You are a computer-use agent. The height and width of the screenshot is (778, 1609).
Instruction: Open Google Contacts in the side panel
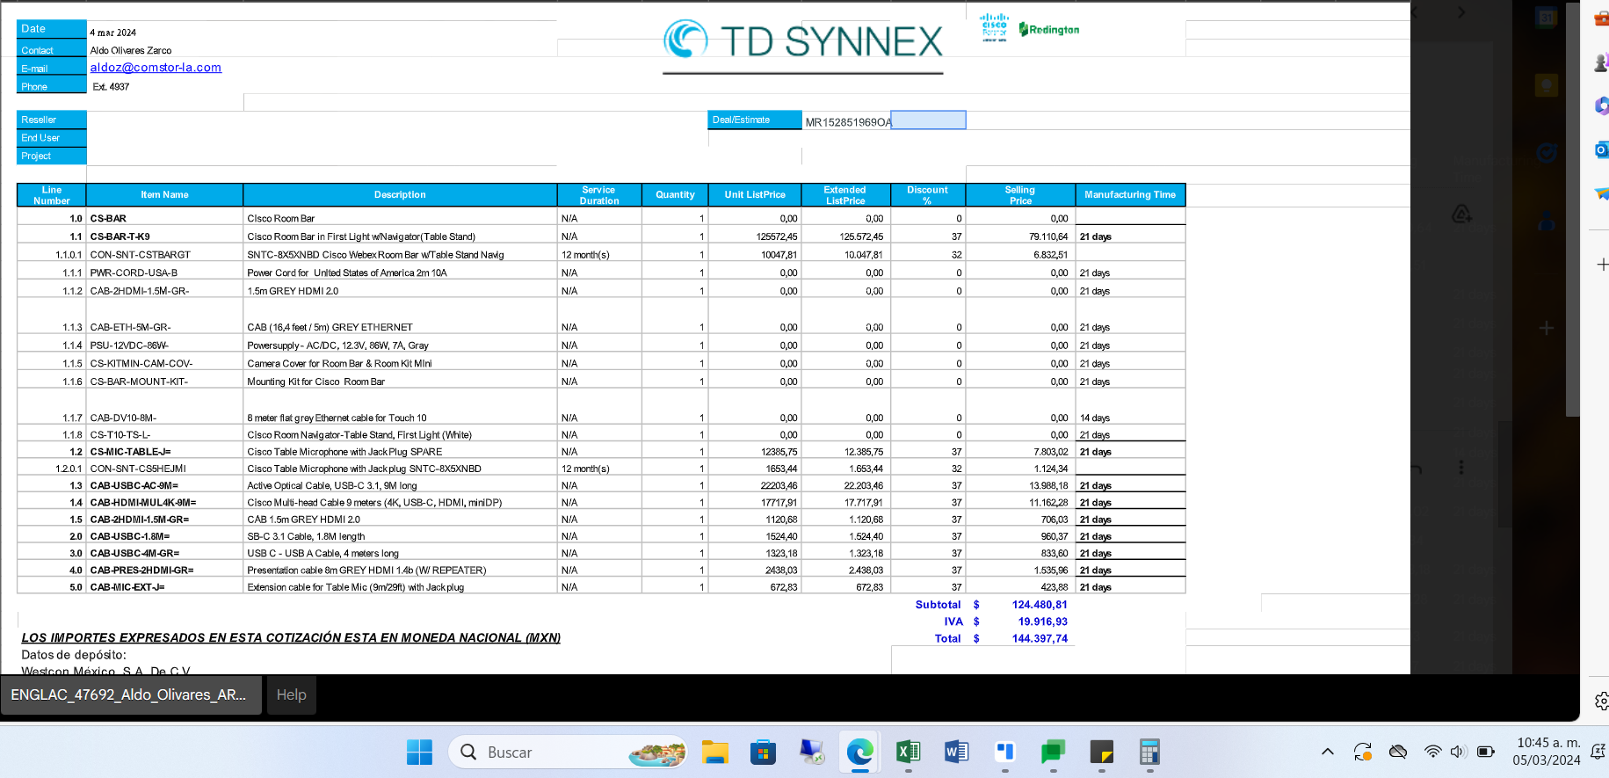click(1547, 222)
